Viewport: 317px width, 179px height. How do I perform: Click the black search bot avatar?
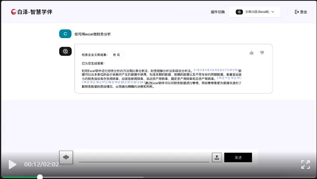[65, 51]
